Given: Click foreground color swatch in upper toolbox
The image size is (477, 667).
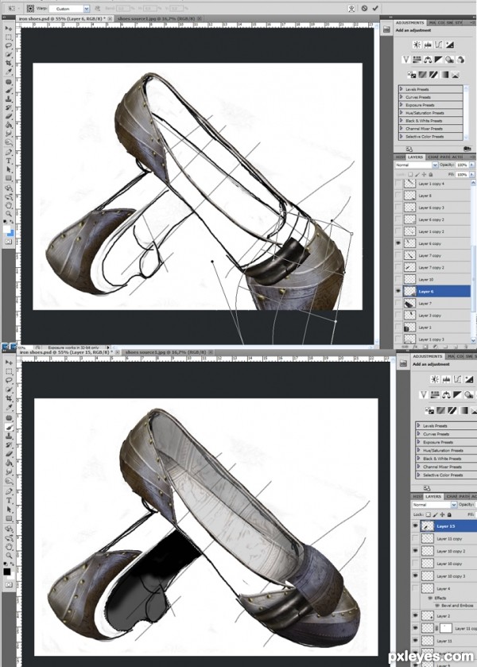Looking at the screenshot, I should (x=7, y=228).
